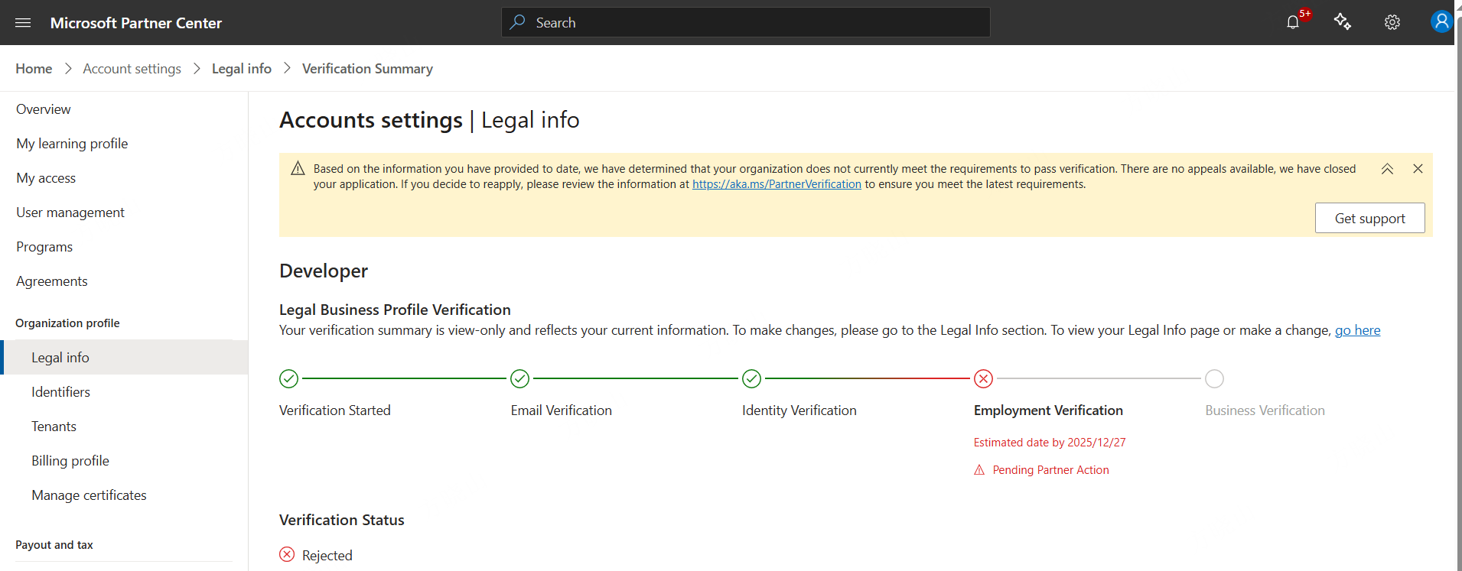The image size is (1462, 571).
Task: Click the Organization profile section header
Action: [x=67, y=323]
